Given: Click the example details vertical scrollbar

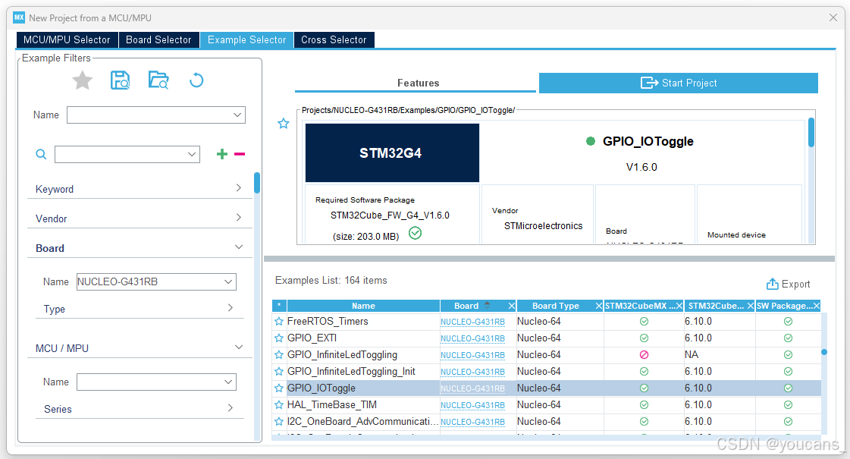Looking at the screenshot, I should [811, 132].
